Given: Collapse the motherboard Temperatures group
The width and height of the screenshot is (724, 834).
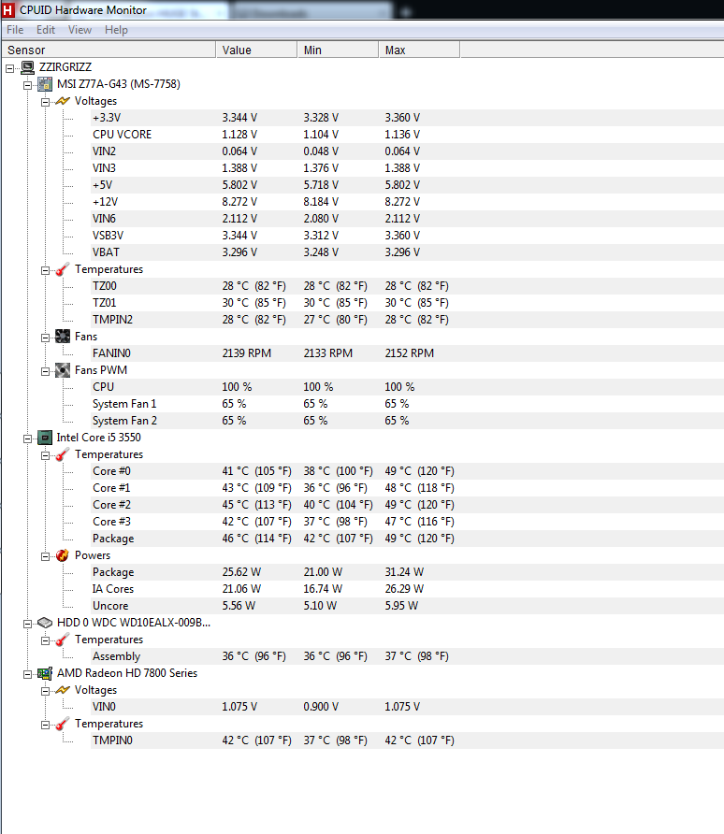Looking at the screenshot, I should click(x=45, y=270).
